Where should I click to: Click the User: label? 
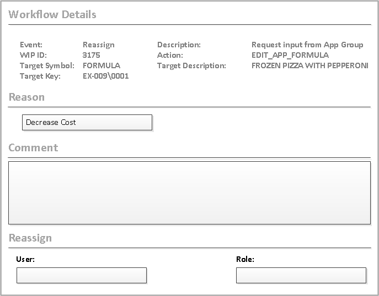coord(25,259)
